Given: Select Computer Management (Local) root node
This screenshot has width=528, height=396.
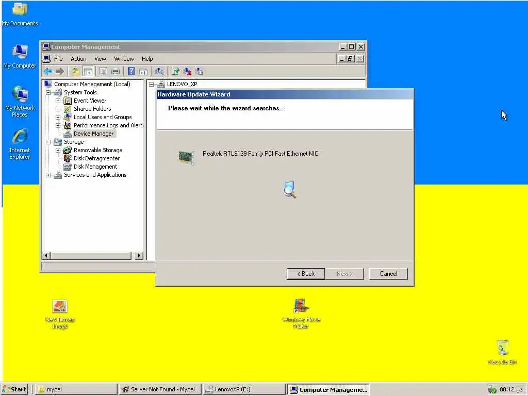Looking at the screenshot, I should (x=92, y=84).
